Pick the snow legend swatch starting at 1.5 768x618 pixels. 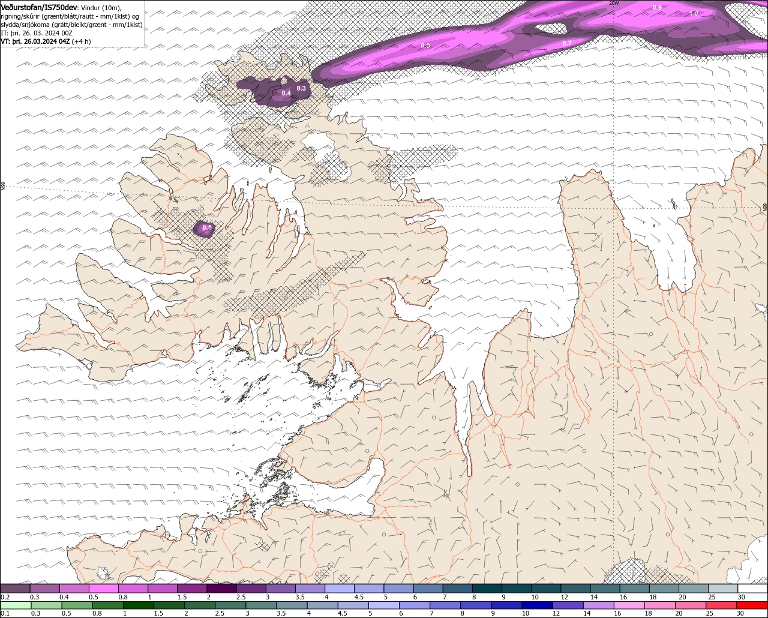coord(192,589)
